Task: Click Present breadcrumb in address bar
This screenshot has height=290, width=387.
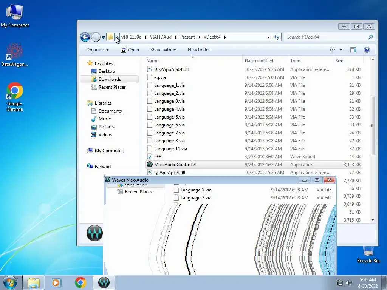Action: (187, 37)
